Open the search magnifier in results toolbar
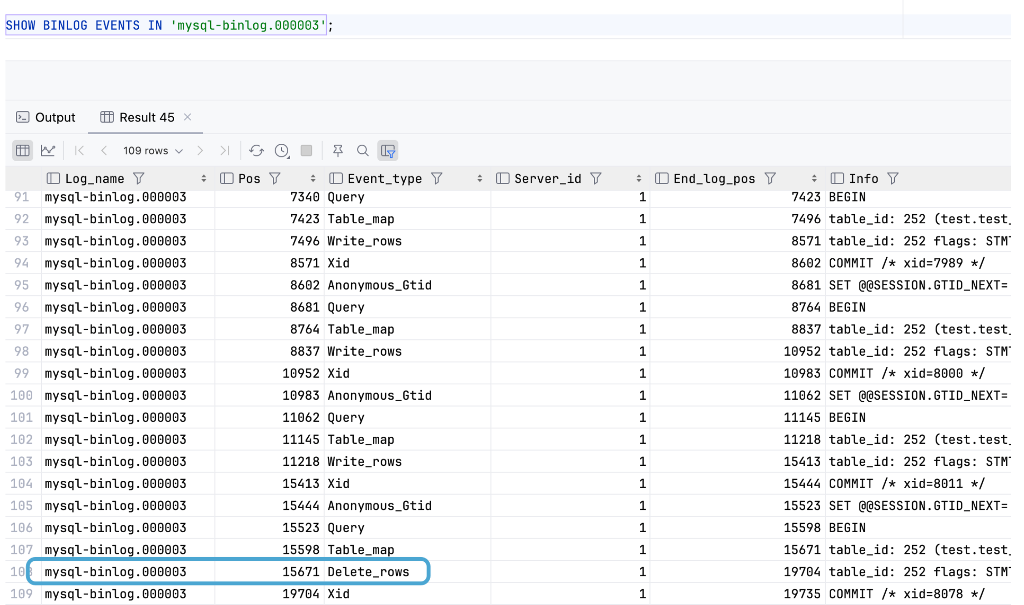 (x=362, y=151)
